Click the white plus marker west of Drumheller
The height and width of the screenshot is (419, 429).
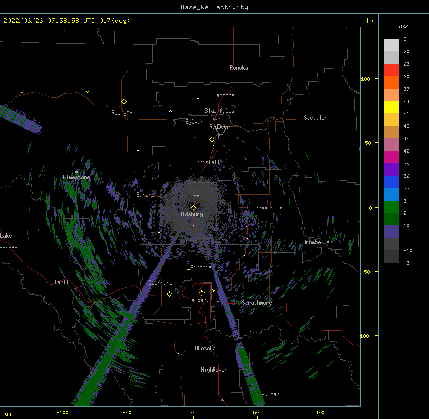(x=305, y=187)
